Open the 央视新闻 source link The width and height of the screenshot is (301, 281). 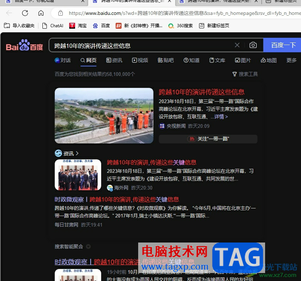pos(172,126)
